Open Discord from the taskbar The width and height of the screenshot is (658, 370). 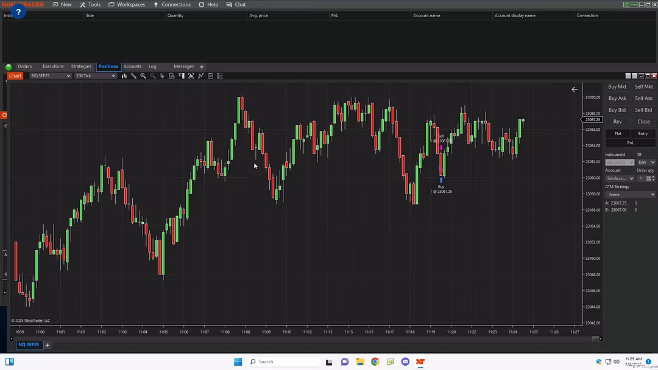click(x=405, y=361)
